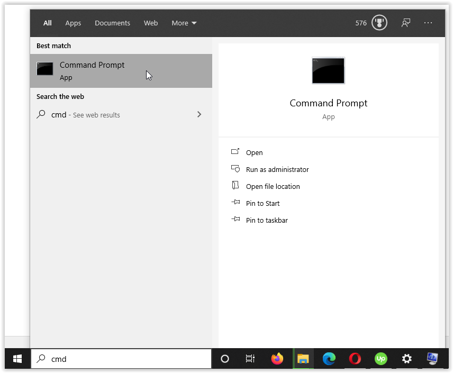Click the Microsoft Rewards medal icon

click(x=379, y=23)
